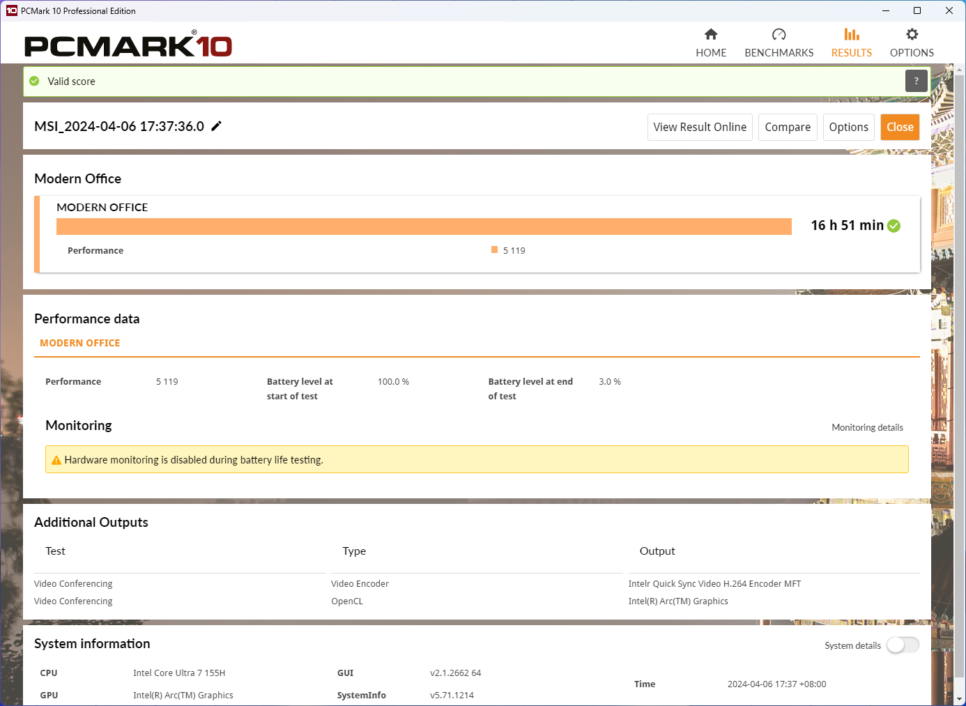This screenshot has height=706, width=966.
Task: Open Monitoring details link
Action: pos(867,427)
